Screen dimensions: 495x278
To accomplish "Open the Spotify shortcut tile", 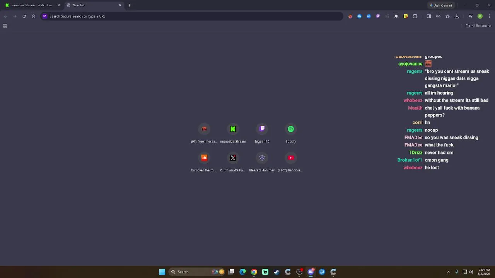I will pos(291,133).
